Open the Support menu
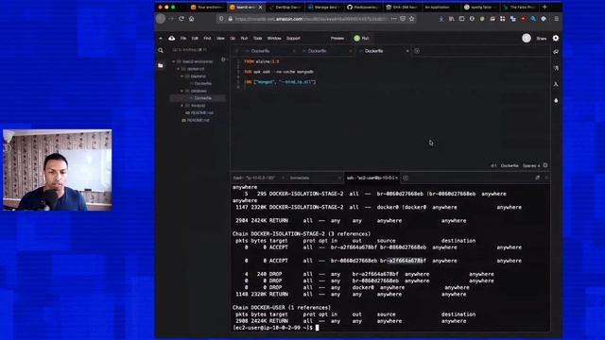The height and width of the screenshot is (340, 605). pos(293,38)
